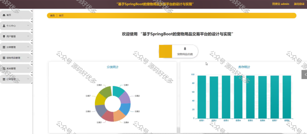Click the 名称2 bar in 库存统计
The image size is (307, 134).
214,97
